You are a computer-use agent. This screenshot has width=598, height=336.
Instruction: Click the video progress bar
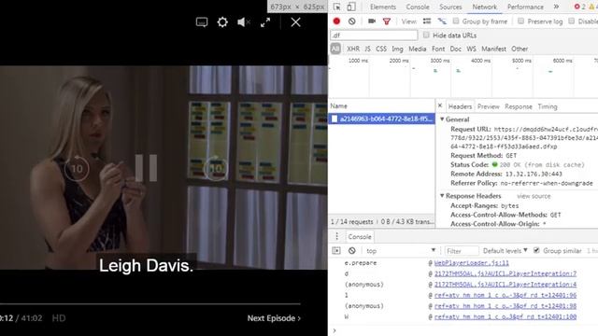(150, 303)
